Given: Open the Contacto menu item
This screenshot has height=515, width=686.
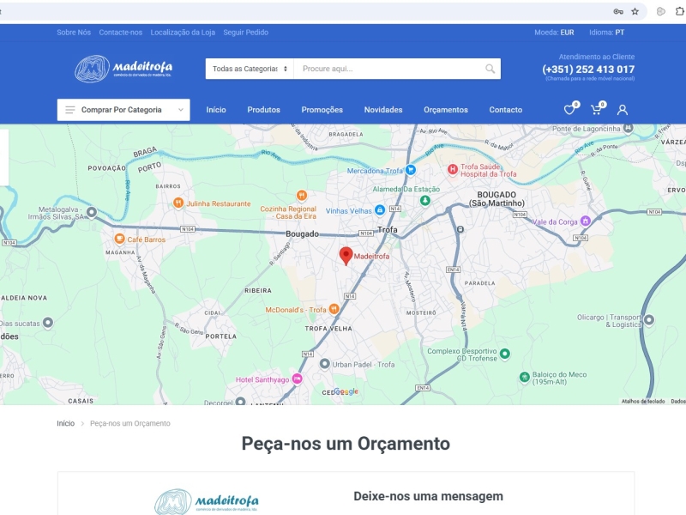Looking at the screenshot, I should pos(506,110).
